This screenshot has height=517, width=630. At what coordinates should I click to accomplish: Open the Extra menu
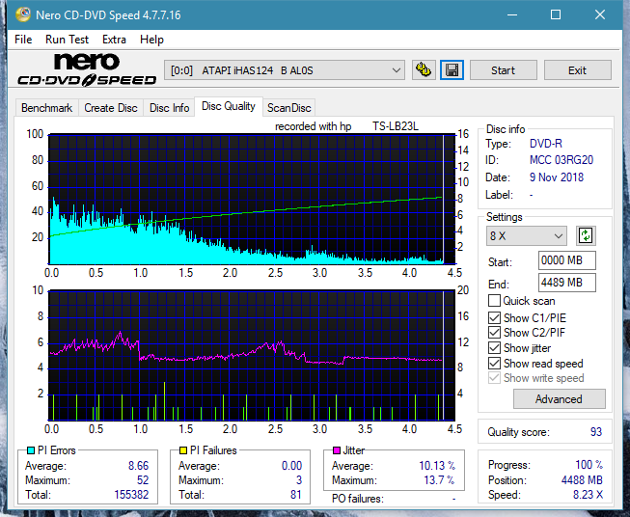click(114, 40)
